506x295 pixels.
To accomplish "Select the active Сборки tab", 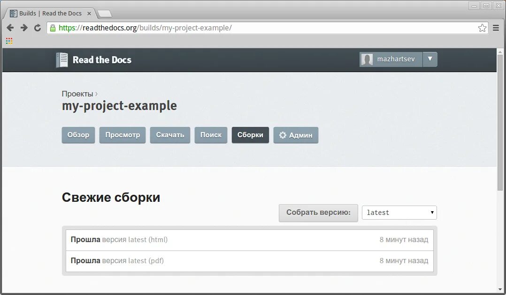I will click(251, 135).
